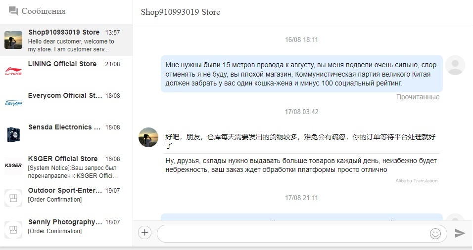Click 18/07 date on Sennly row
Image resolution: width=473 pixels, height=250 pixels.
click(x=112, y=222)
